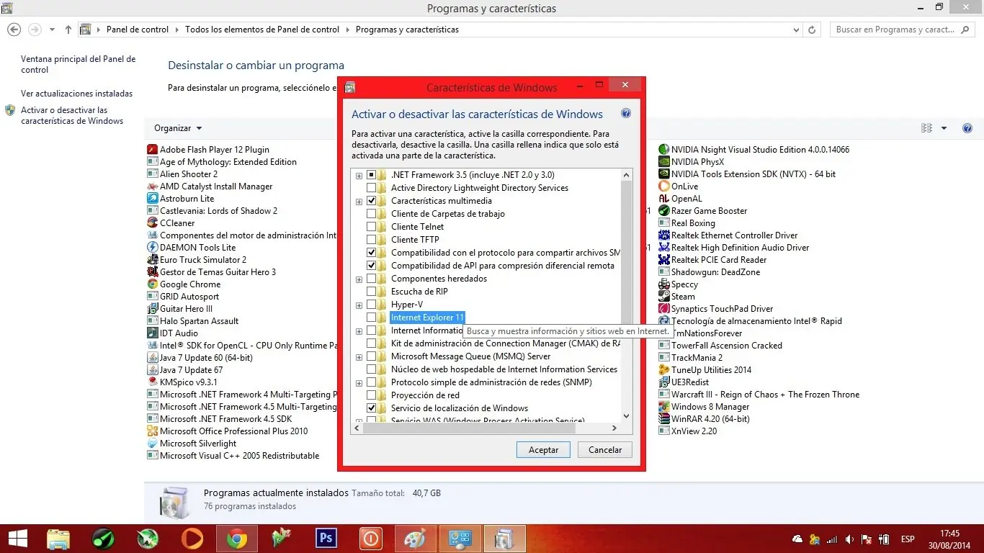Click the Aceptar button
The width and height of the screenshot is (984, 553).
(x=544, y=449)
